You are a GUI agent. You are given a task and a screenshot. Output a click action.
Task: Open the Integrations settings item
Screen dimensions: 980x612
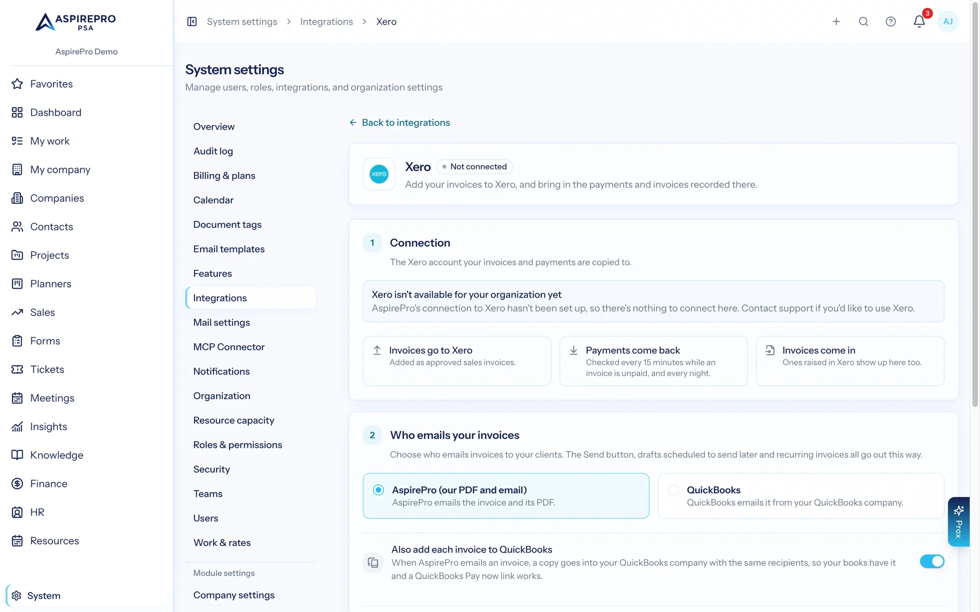[x=251, y=298]
